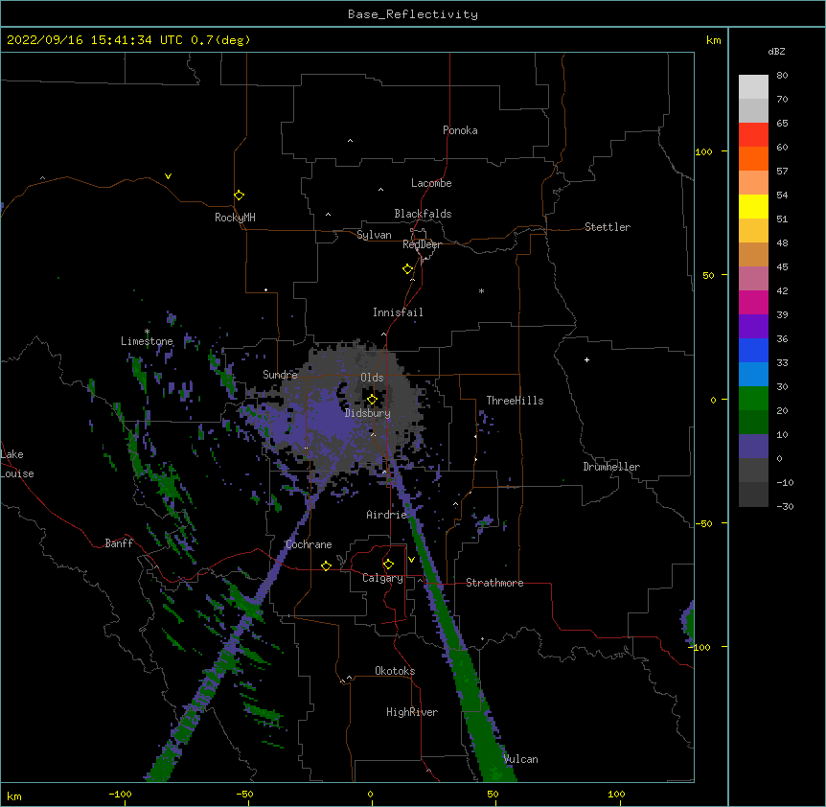Click the -50 tick on right axis
This screenshot has width=826, height=807.
(703, 523)
